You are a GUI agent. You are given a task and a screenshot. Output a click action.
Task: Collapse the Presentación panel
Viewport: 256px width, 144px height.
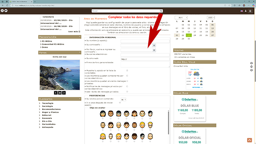point(80,37)
